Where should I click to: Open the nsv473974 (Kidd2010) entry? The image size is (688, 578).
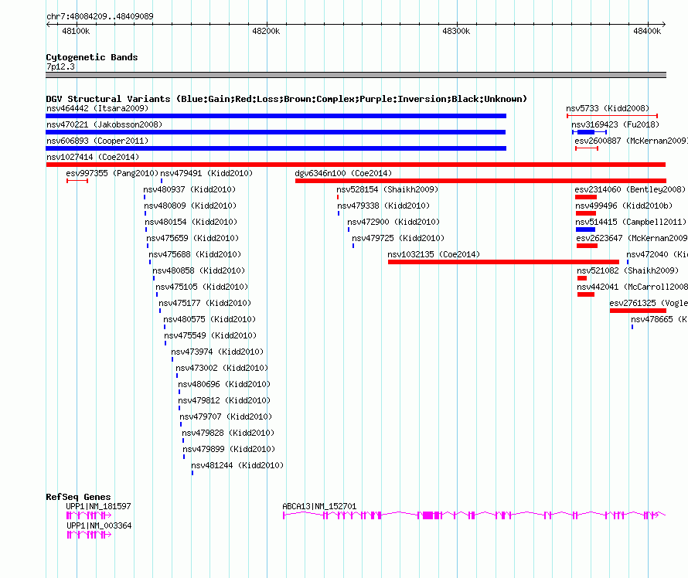217,352
